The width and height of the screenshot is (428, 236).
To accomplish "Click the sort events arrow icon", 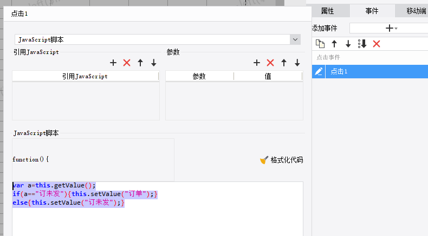I will click(362, 44).
